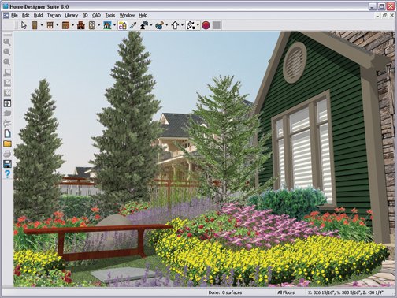Click the Up One Floor arrow
Screen dimensions: 397x298
(175, 25)
